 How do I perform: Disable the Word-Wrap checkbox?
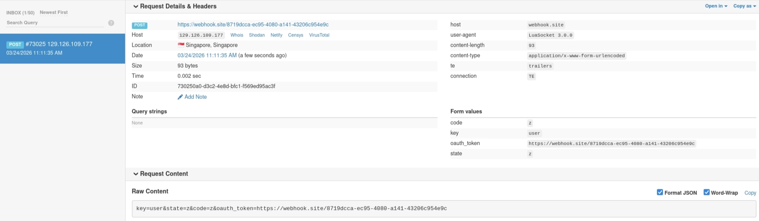tap(706, 192)
